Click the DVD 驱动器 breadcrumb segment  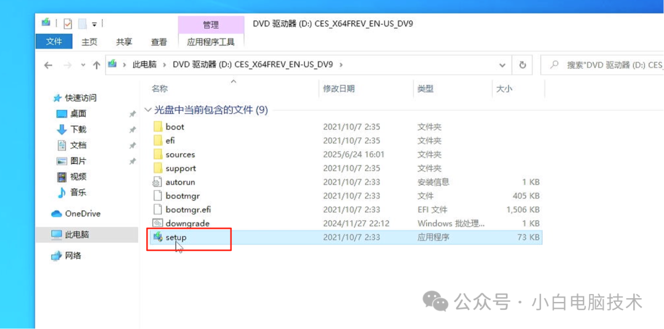(x=253, y=65)
